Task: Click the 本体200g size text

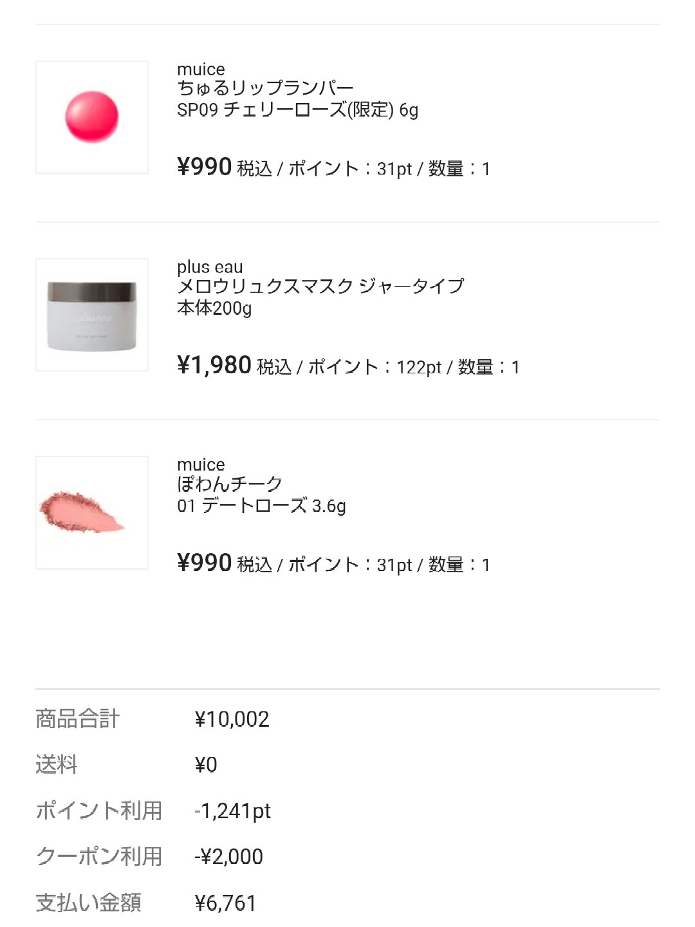Action: [214, 308]
